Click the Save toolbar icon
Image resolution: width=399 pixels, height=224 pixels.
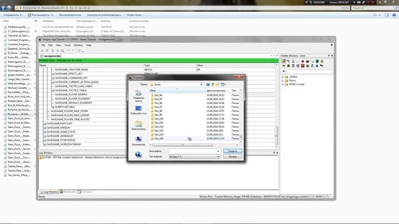click(x=42, y=50)
